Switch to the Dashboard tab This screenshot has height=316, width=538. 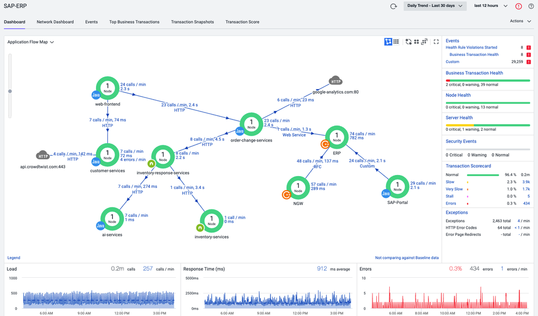coord(15,22)
